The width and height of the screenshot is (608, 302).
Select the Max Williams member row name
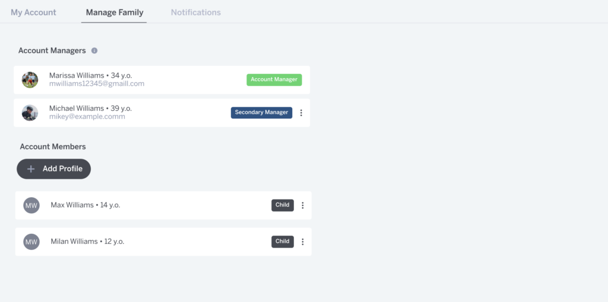[72, 205]
